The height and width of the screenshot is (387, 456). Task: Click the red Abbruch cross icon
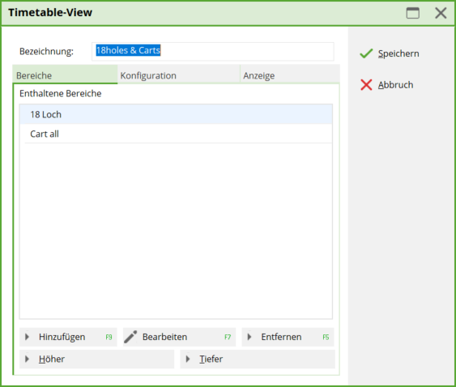(366, 85)
